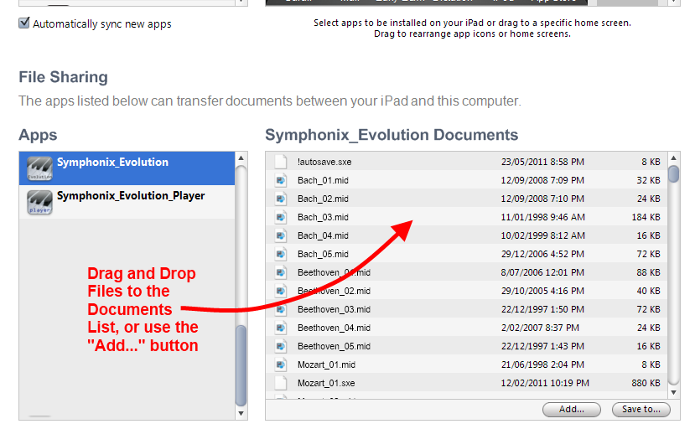Select the Symphonix_Evolution app icon
The height and width of the screenshot is (429, 695).
[39, 168]
